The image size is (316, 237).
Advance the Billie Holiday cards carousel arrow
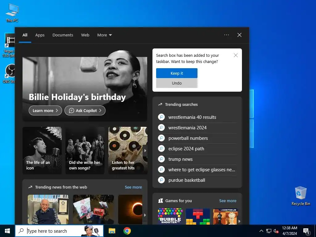(145, 151)
